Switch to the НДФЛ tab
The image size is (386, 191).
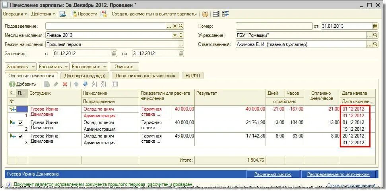point(193,76)
